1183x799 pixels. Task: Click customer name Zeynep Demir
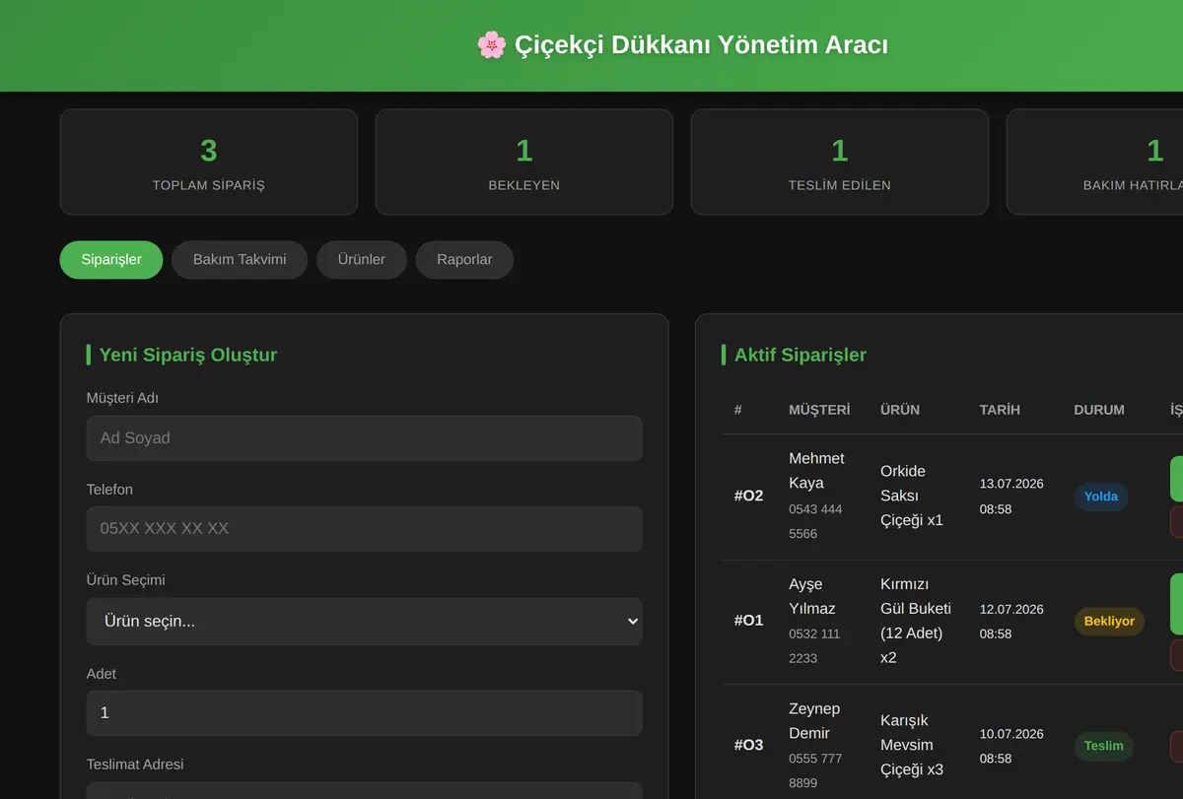coord(814,721)
